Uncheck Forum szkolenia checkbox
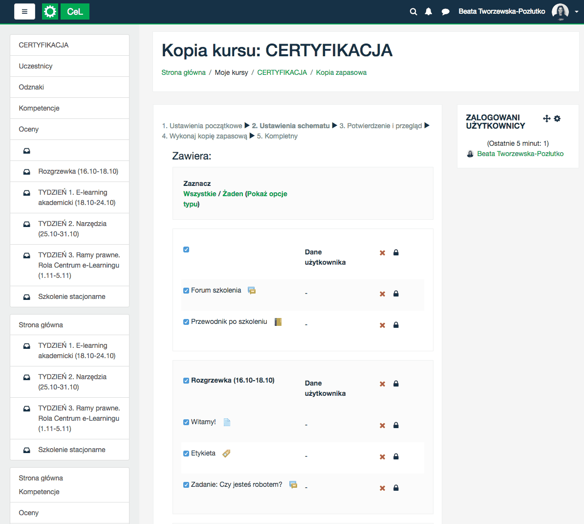The height and width of the screenshot is (524, 584). (186, 291)
